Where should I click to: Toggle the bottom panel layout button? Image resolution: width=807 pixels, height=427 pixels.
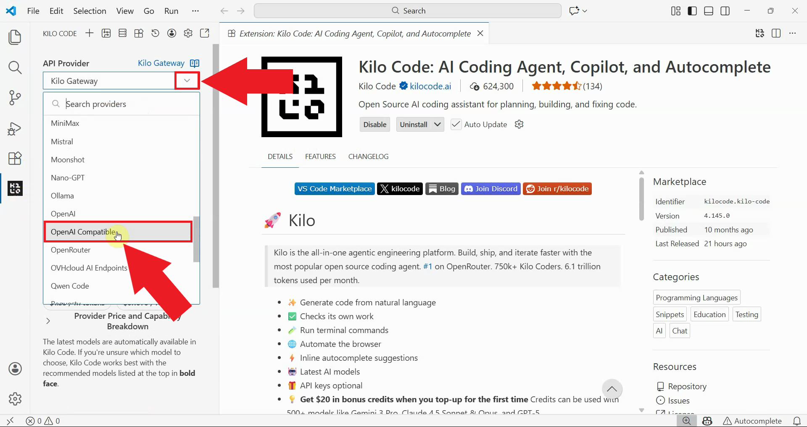click(709, 11)
